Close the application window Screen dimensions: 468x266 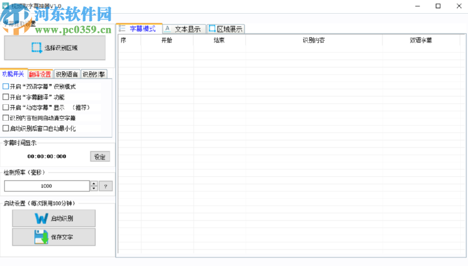[x=459, y=6]
